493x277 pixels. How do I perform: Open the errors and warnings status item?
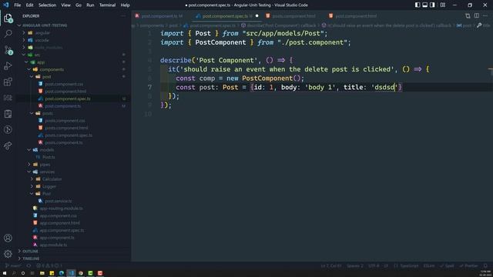coord(49,265)
